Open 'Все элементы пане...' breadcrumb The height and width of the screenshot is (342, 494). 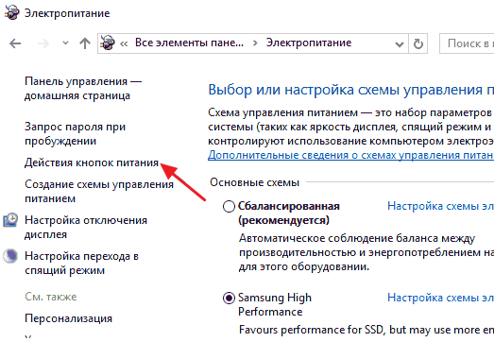[x=189, y=43]
